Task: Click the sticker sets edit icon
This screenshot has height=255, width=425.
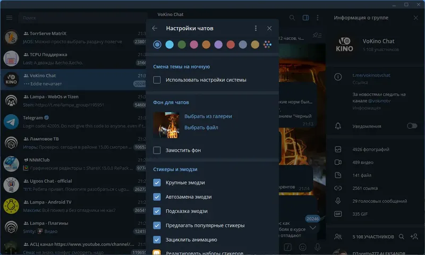Action: point(157,252)
